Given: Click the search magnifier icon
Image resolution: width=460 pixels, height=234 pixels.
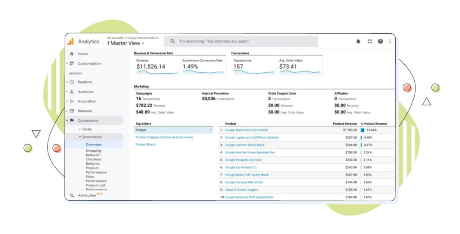Looking at the screenshot, I should point(172,41).
